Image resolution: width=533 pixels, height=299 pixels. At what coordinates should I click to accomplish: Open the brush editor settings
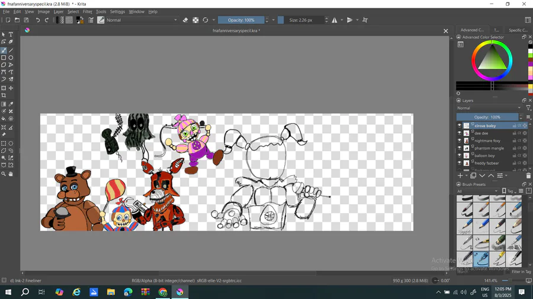click(91, 20)
